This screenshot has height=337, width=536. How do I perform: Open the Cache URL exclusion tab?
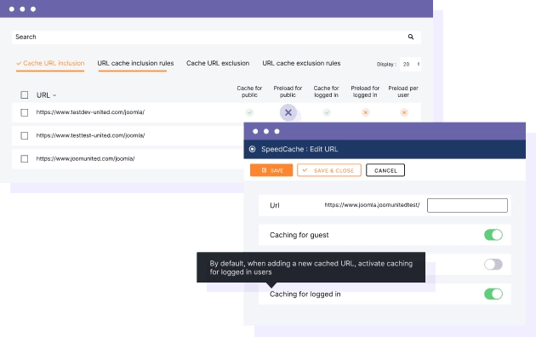pyautogui.click(x=218, y=63)
